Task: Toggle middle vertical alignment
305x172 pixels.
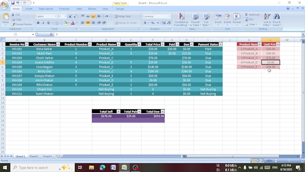Action: [x=88, y=16]
